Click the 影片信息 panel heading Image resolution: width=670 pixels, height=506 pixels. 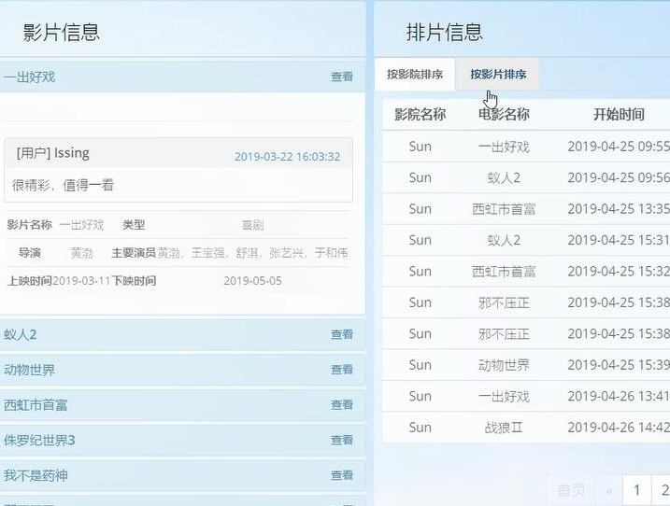point(61,33)
